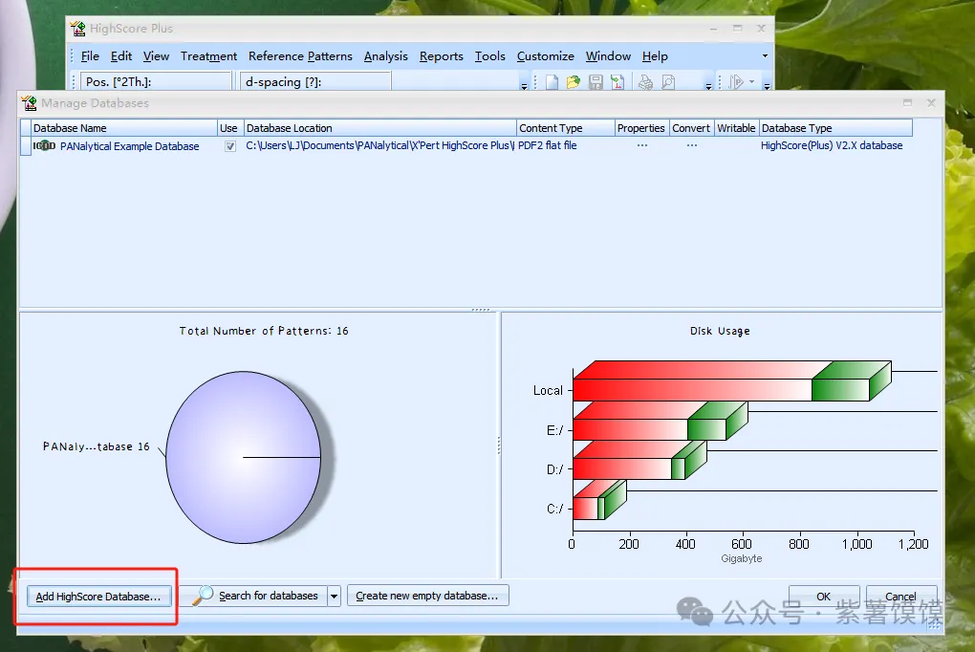975x652 pixels.
Task: Click the d-spacing input field
Action: (x=315, y=82)
